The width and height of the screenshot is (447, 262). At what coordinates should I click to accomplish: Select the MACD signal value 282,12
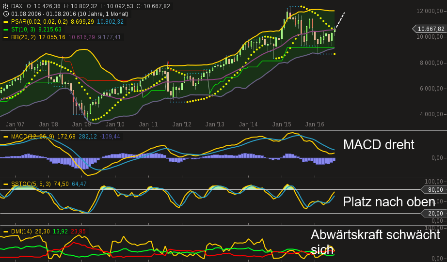[88, 137]
